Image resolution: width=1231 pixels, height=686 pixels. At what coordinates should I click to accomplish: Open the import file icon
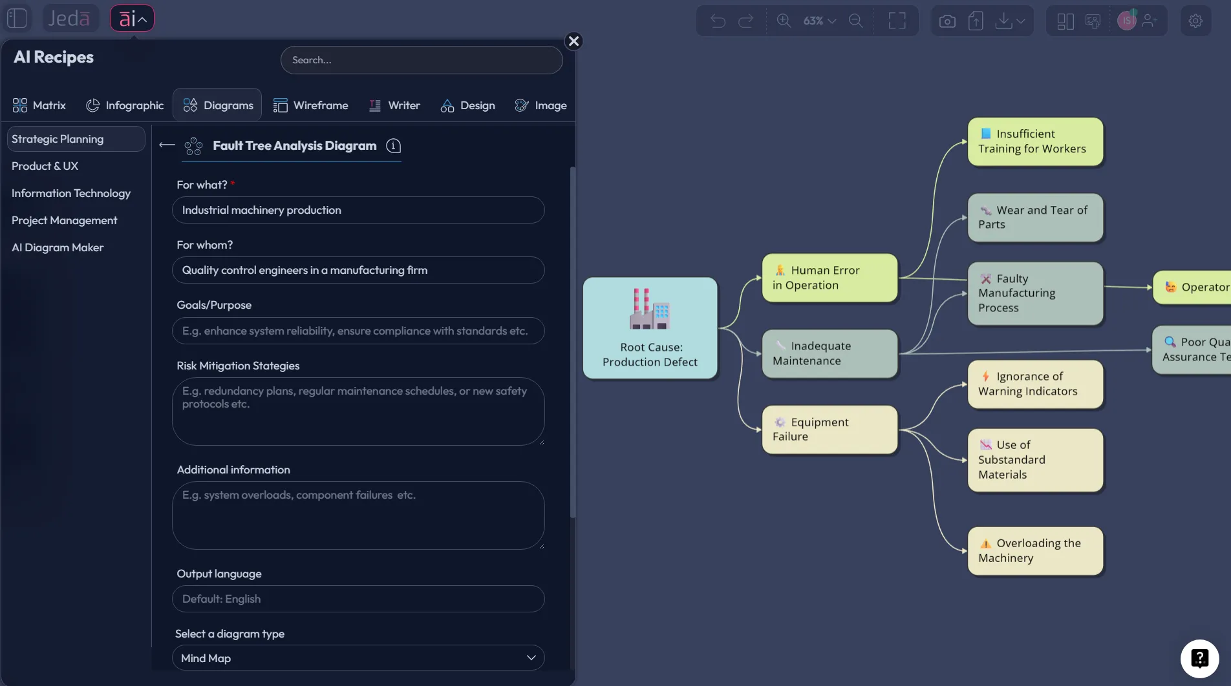976,20
